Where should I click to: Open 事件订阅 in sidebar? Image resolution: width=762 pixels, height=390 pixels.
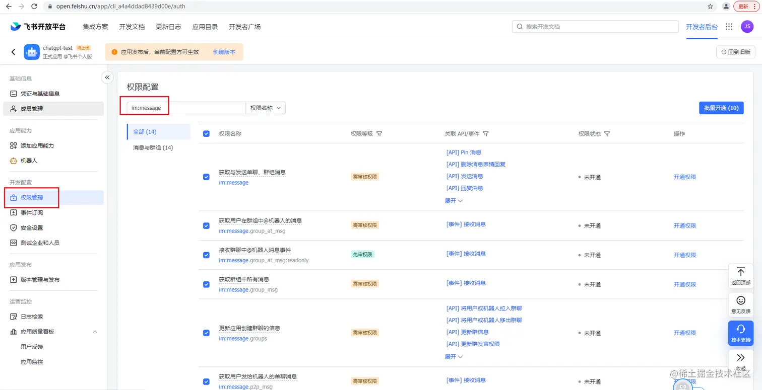click(53, 213)
